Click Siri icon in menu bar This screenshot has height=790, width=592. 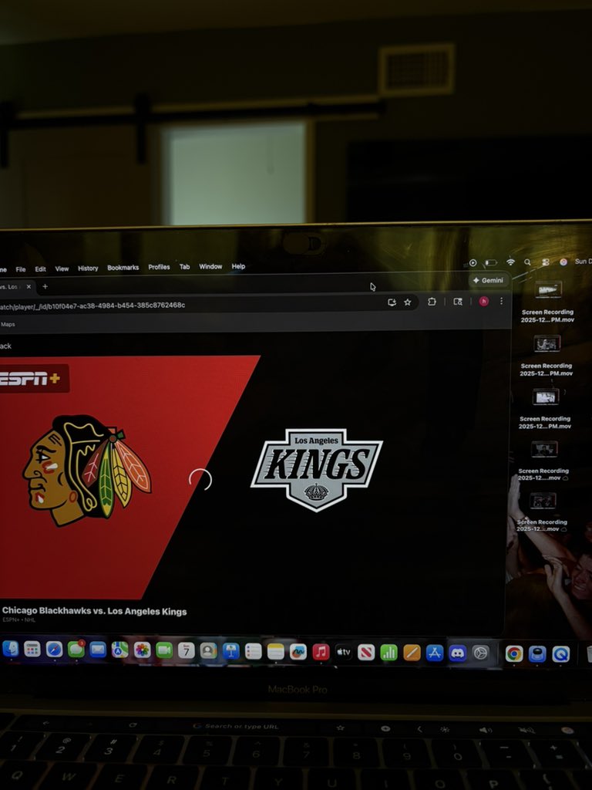[563, 262]
